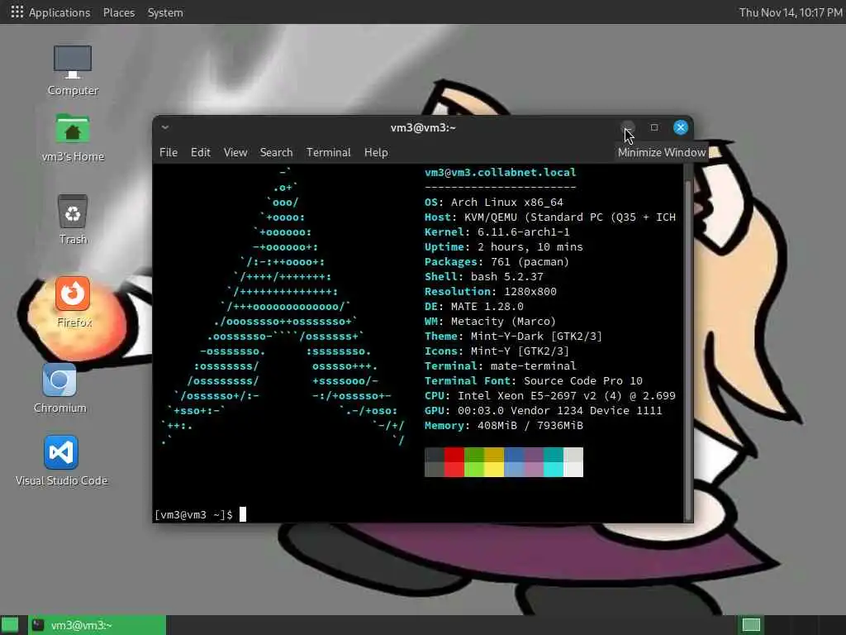The width and height of the screenshot is (846, 635).
Task: Maximize the terminal window
Action: pos(654,127)
